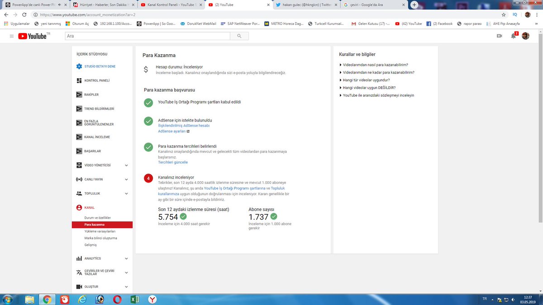The image size is (543, 305).
Task: Select Durum ve özellikler sidebar item
Action: pos(98,218)
